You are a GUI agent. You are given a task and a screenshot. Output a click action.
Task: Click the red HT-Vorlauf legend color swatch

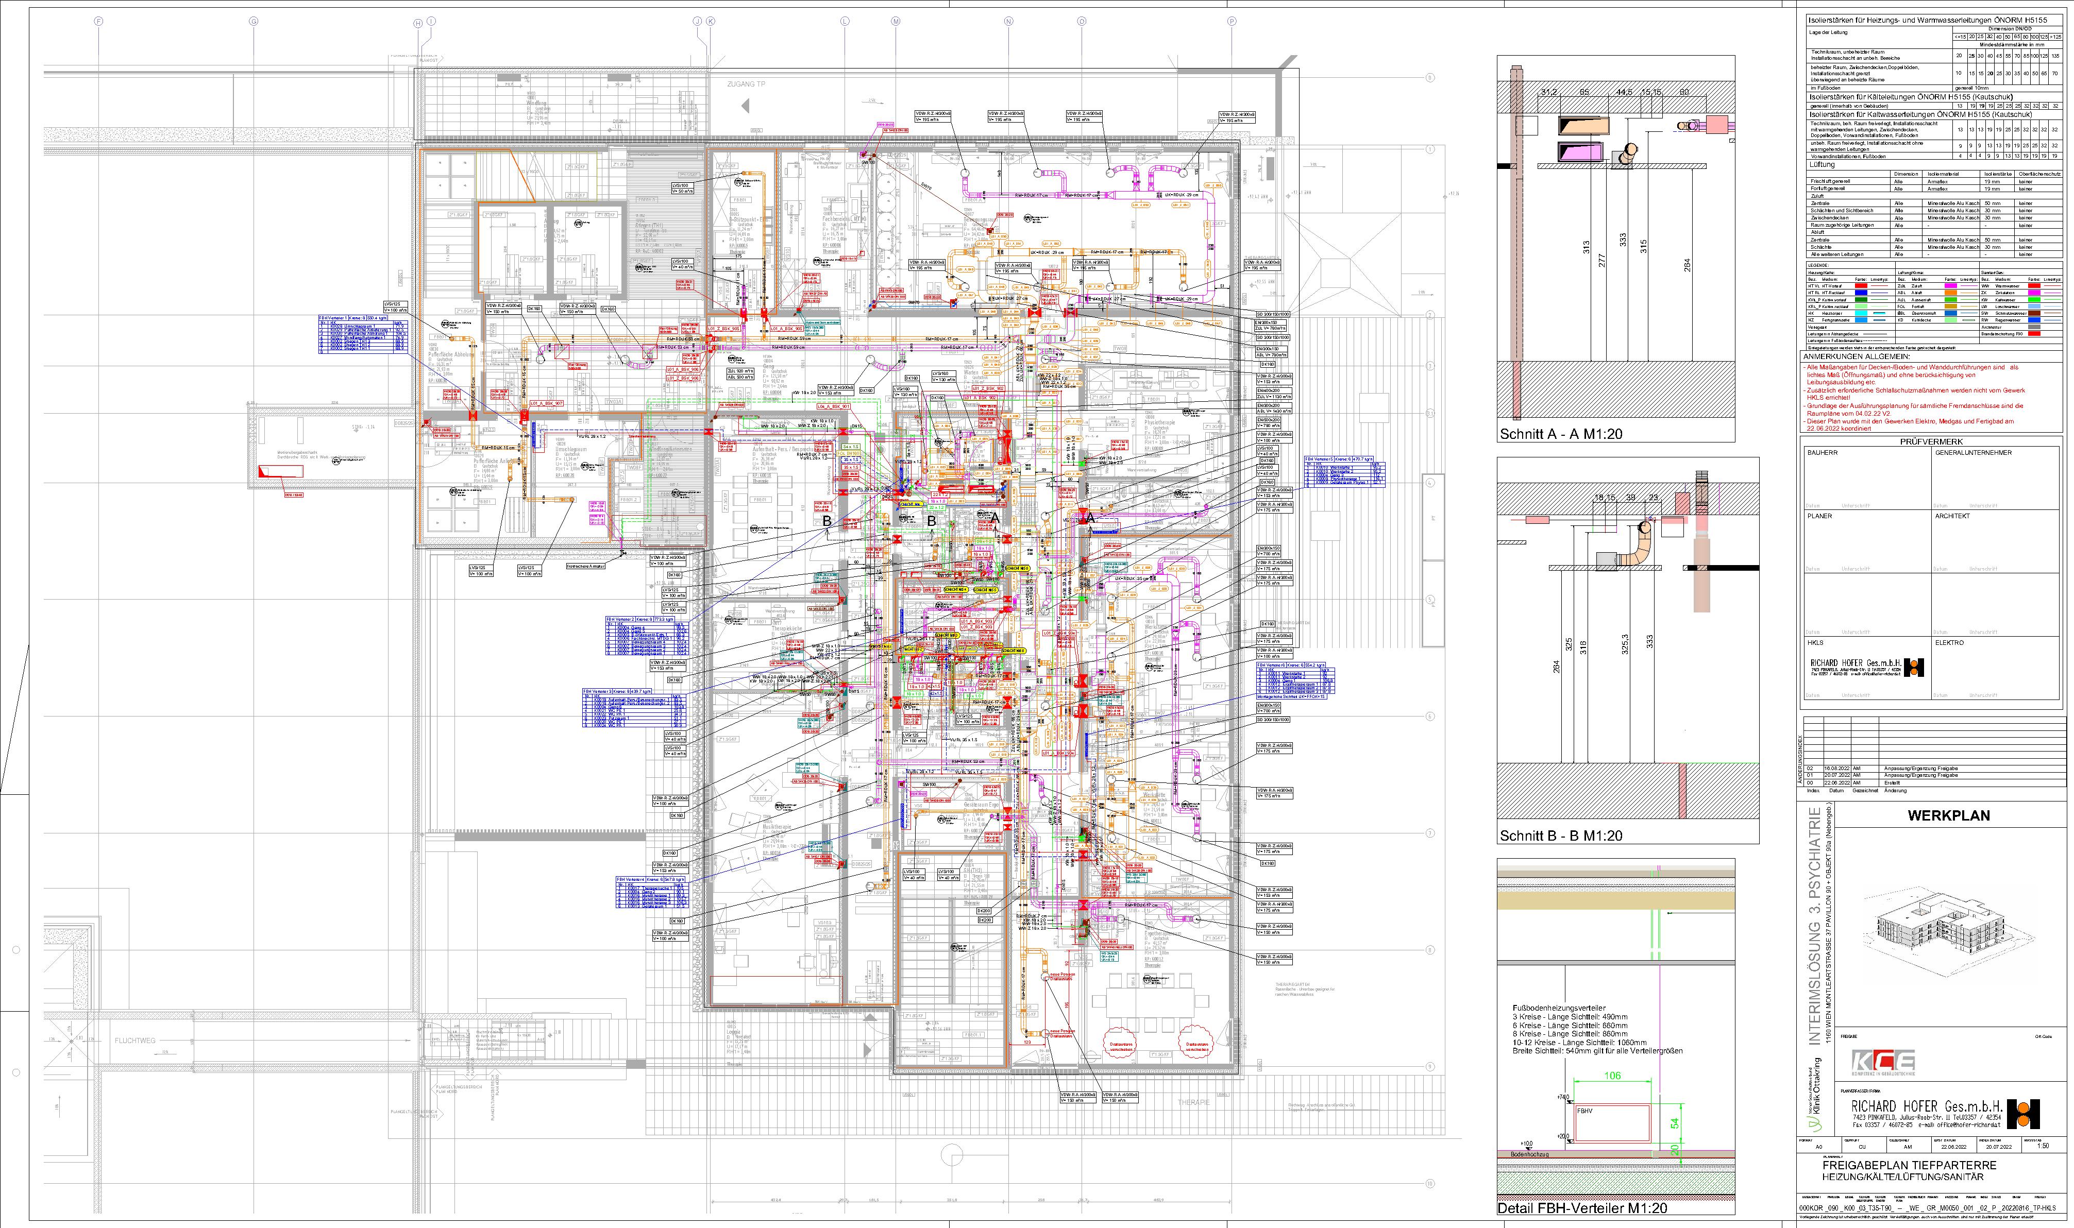pos(1861,285)
